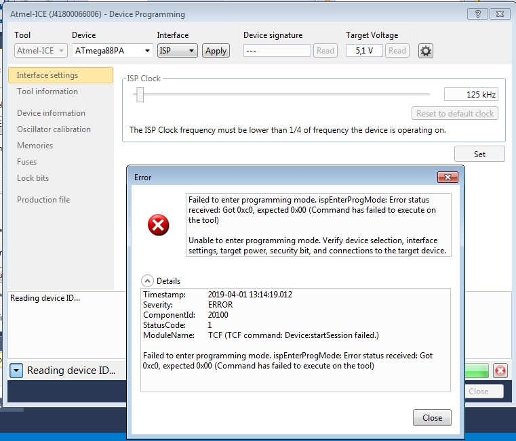Screen dimensions: 516x441
Task: Select Interface settings in the sidebar
Action: tap(60, 75)
